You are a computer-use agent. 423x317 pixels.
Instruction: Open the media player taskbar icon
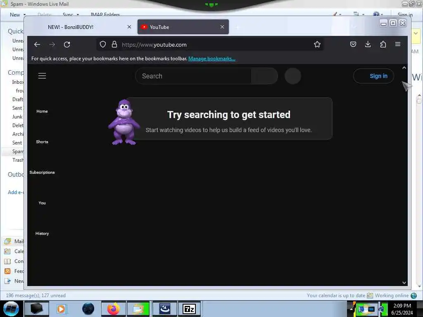[x=61, y=309]
